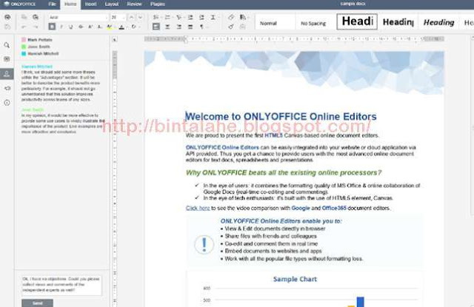Increase the paragraph indent

pyautogui.click(x=201, y=17)
